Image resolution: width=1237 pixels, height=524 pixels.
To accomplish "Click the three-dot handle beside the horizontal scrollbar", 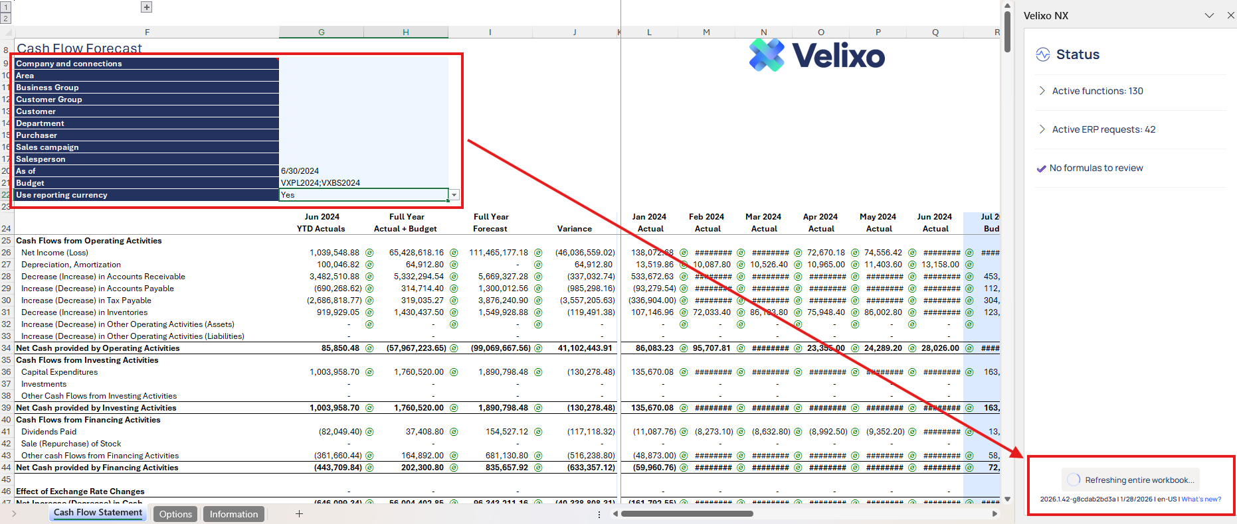I will coord(599,514).
